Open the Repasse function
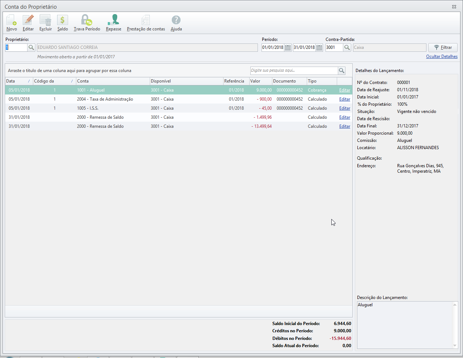This screenshot has width=463, height=358. 114,21
